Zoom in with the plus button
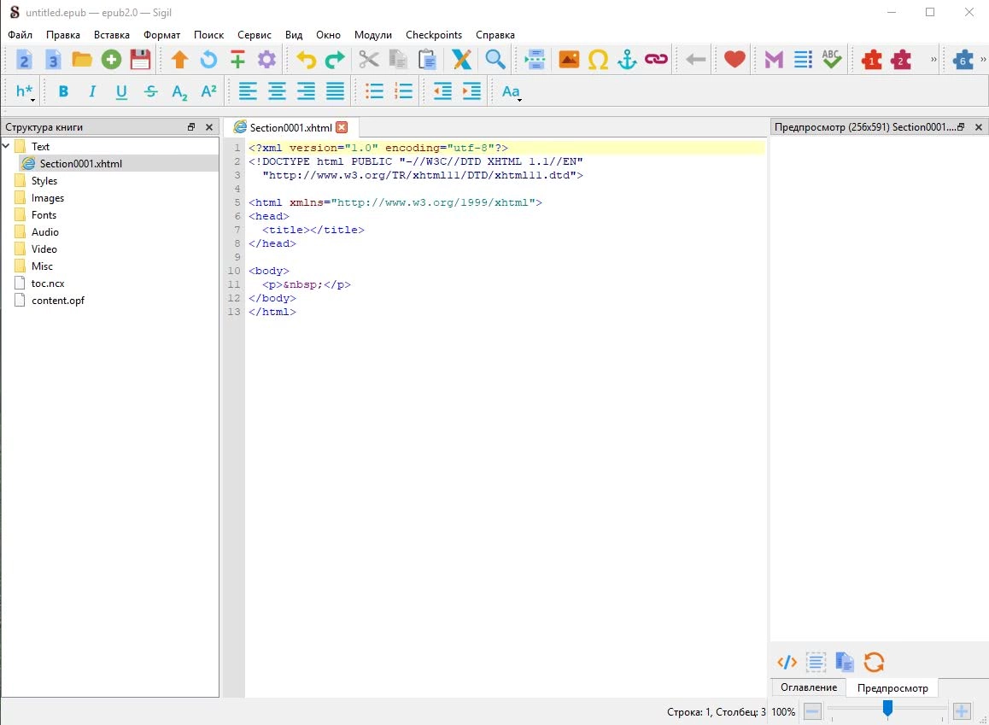 (x=962, y=711)
